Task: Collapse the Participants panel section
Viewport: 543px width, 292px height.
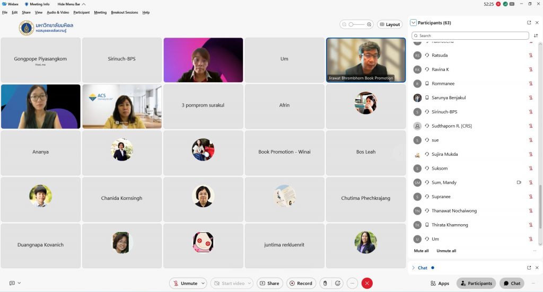Action: click(414, 23)
